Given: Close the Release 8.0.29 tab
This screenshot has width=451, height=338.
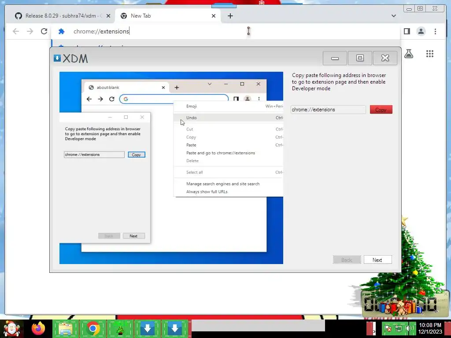Looking at the screenshot, I should (108, 16).
